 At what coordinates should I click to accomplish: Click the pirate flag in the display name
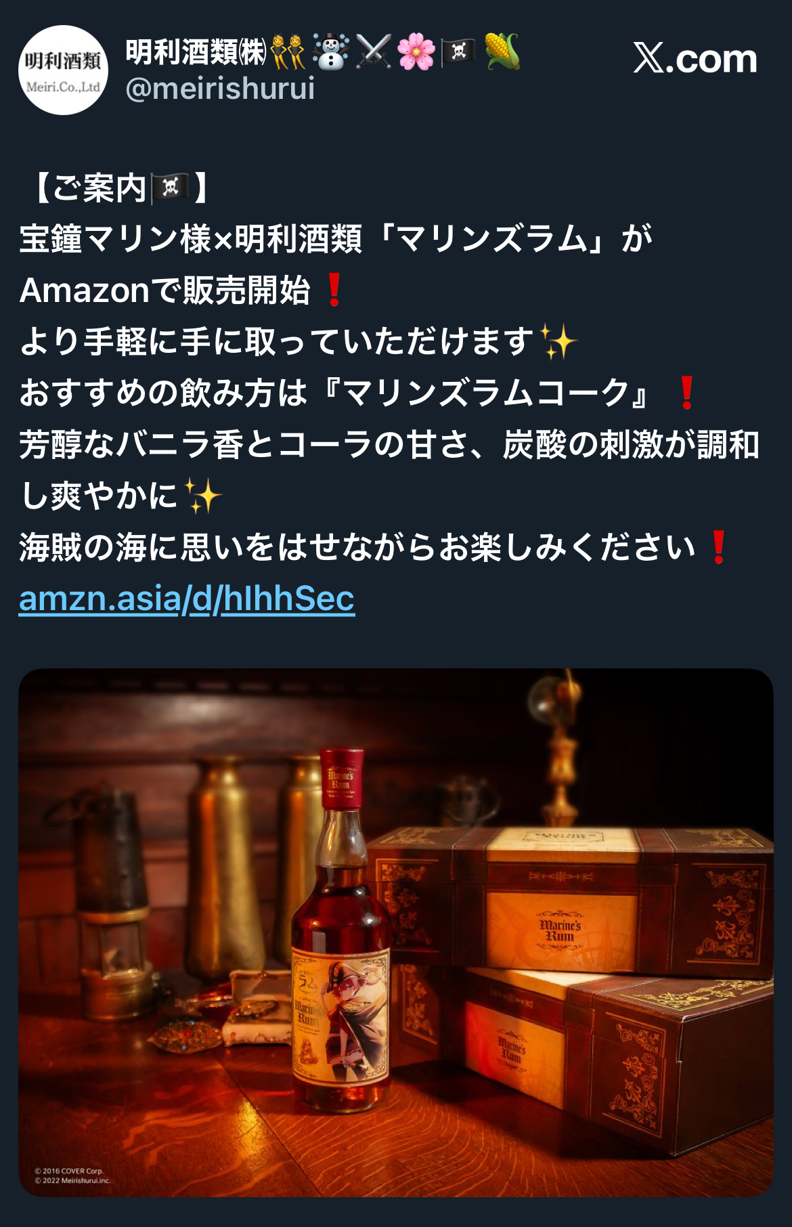(458, 52)
